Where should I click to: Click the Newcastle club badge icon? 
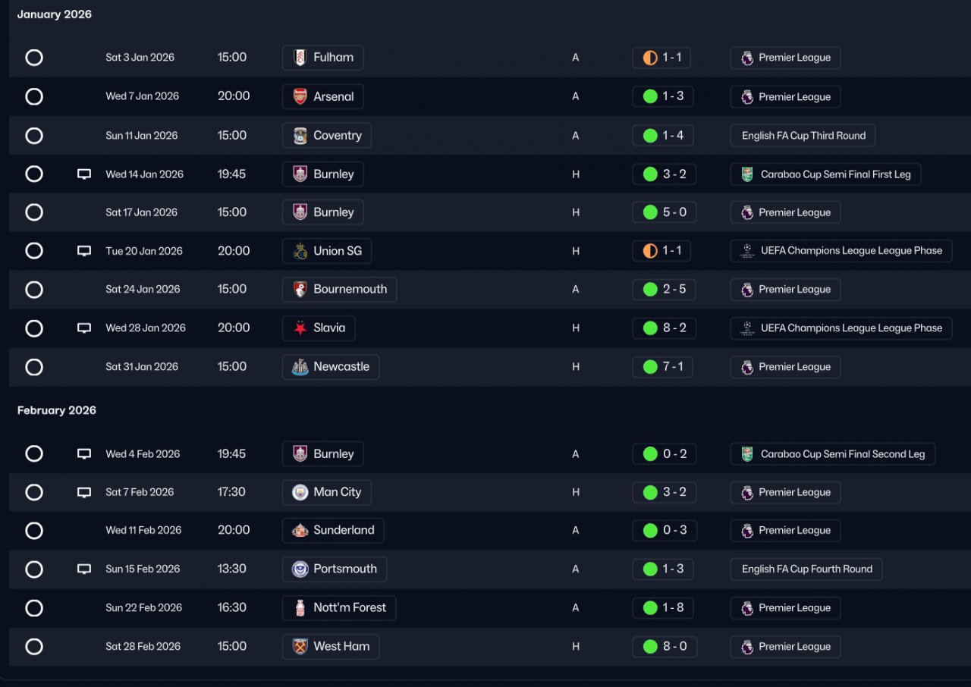pos(300,367)
